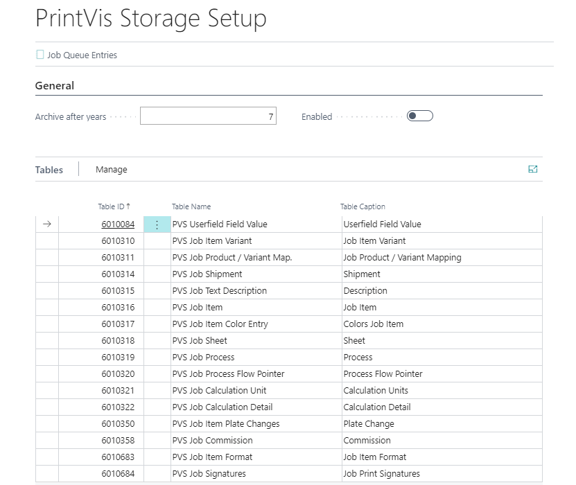
Task: Open the Table Caption column header menu
Action: pos(363,206)
